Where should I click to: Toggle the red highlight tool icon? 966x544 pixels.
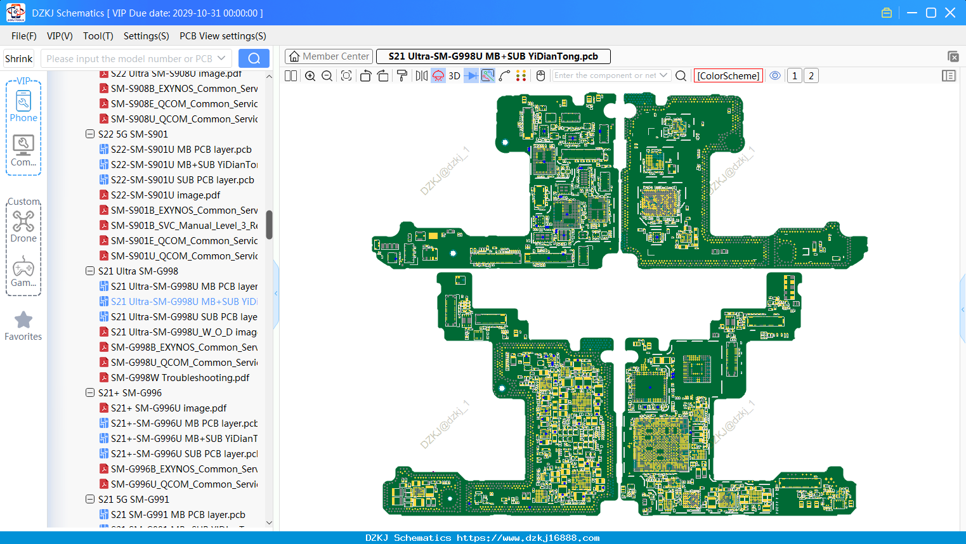pos(438,76)
